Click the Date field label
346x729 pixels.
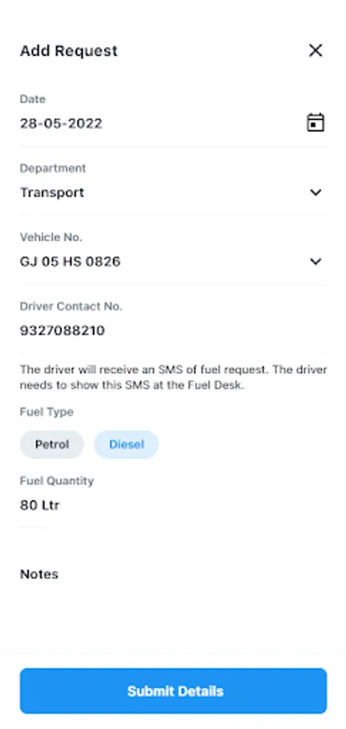coord(32,99)
